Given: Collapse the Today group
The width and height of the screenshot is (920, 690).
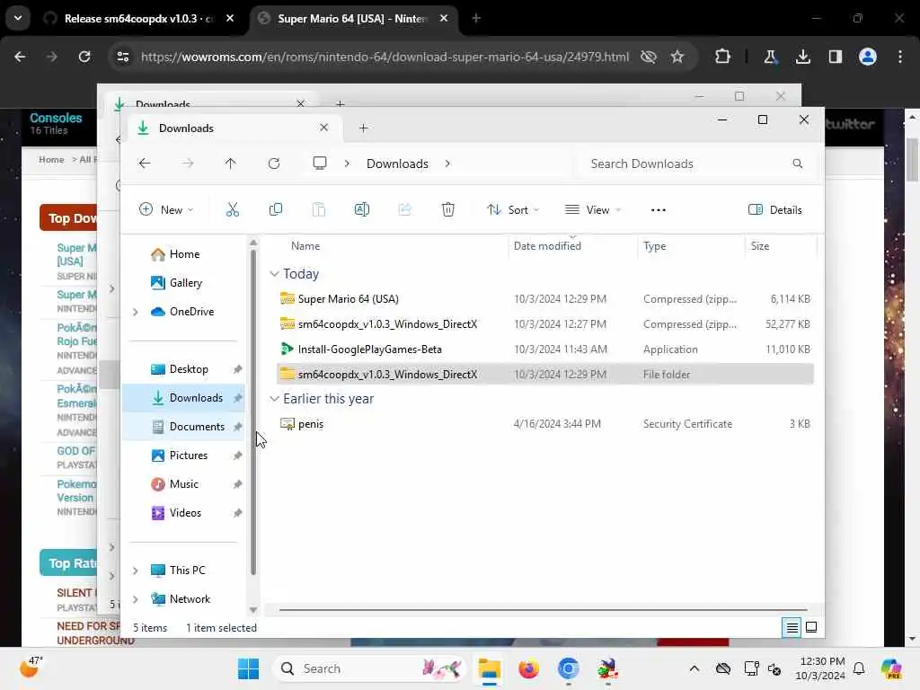Looking at the screenshot, I should pos(274,274).
